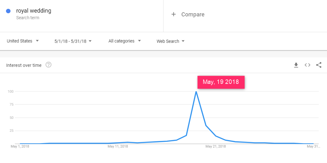The width and height of the screenshot is (327, 163).
Task: Click the Compare text to add term
Action: (x=193, y=15)
